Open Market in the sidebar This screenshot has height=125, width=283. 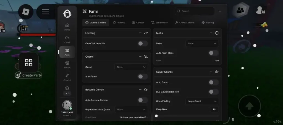coord(67,65)
